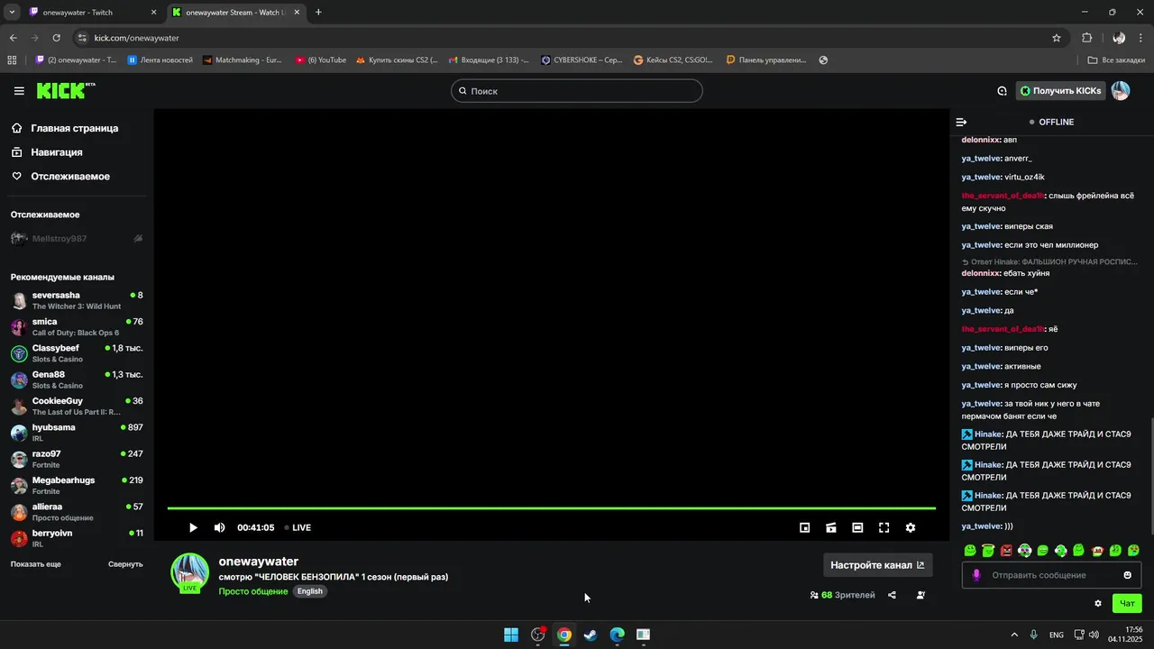The height and width of the screenshot is (649, 1154).
Task: Focus the Поиск search field
Action: [577, 91]
